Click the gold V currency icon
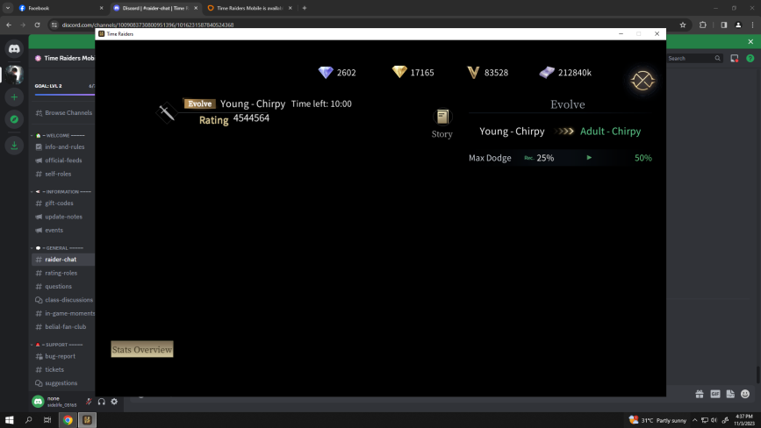This screenshot has width=761, height=428. point(474,72)
